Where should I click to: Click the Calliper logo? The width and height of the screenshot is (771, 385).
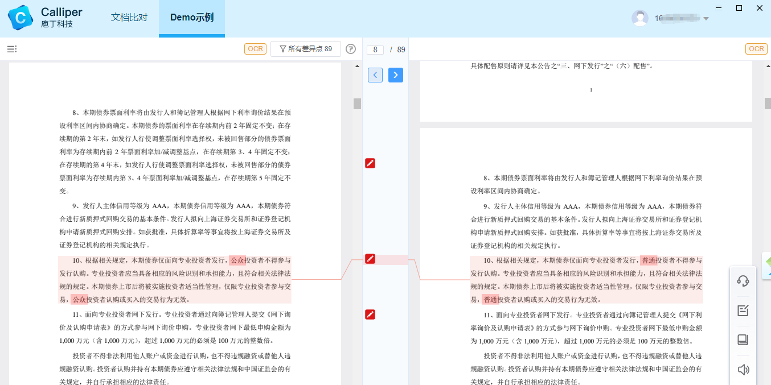[x=20, y=18]
